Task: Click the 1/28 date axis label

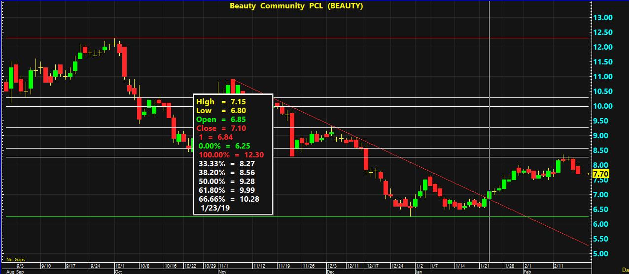Action: [509, 266]
